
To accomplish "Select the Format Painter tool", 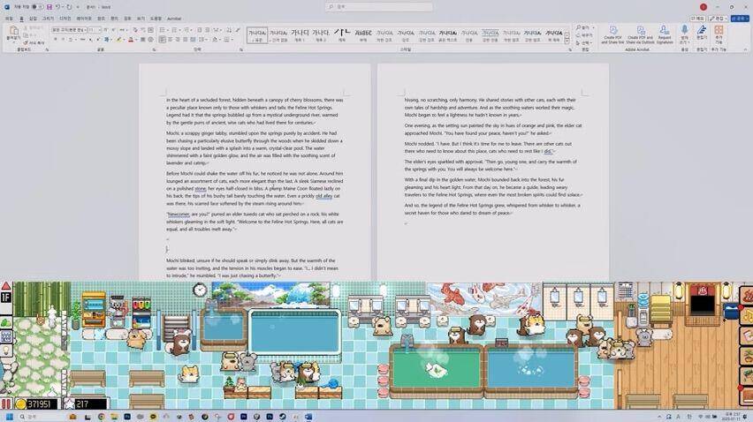I will point(34,42).
